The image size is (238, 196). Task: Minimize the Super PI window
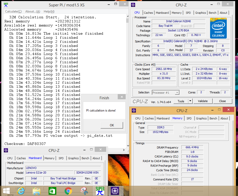tap(109, 4)
